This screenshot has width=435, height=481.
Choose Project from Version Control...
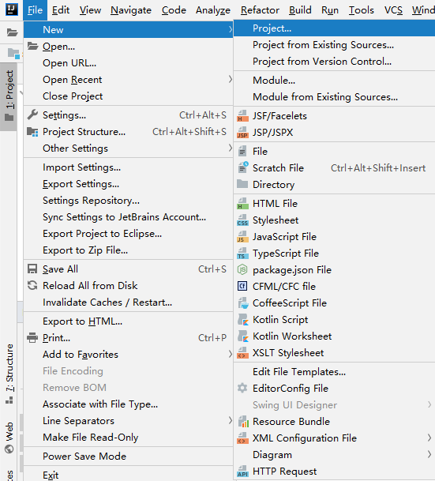(x=334, y=62)
